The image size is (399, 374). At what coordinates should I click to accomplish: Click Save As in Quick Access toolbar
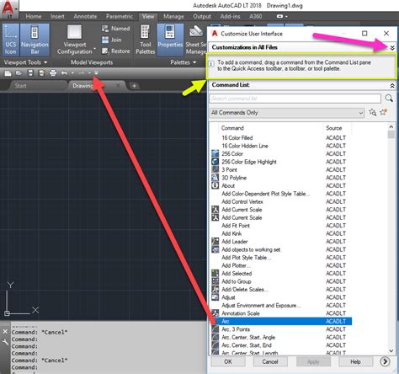click(x=41, y=73)
